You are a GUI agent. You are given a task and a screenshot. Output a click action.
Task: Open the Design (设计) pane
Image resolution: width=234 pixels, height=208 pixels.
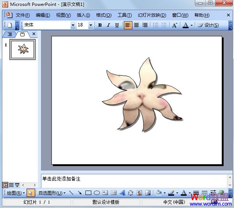click(x=208, y=25)
